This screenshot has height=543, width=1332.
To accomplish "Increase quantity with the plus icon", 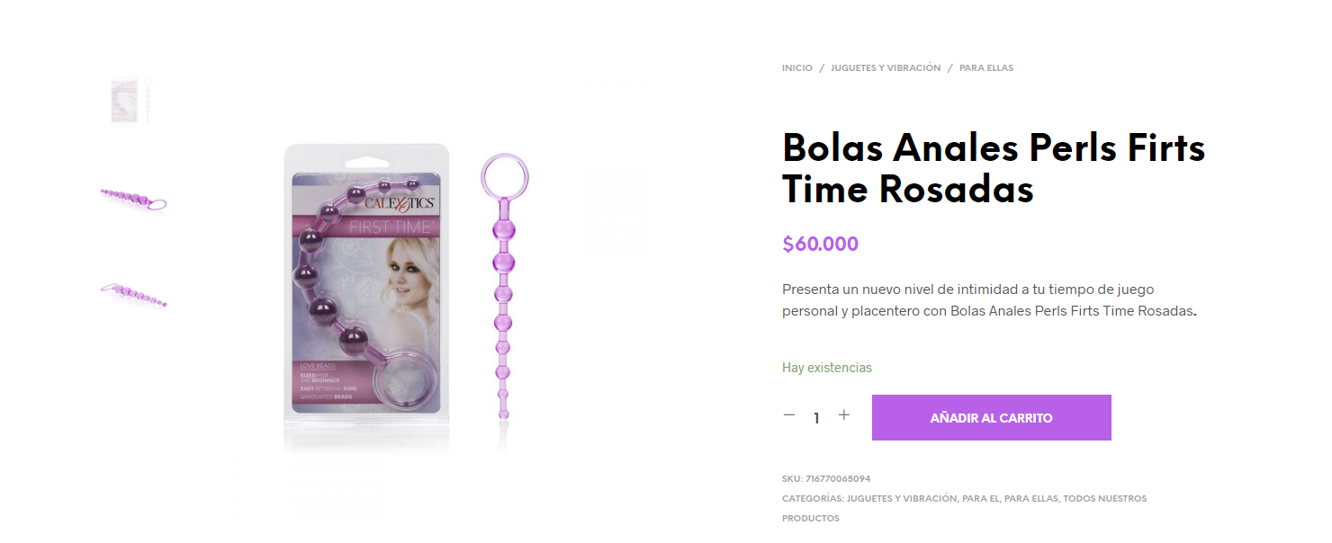I will click(843, 415).
